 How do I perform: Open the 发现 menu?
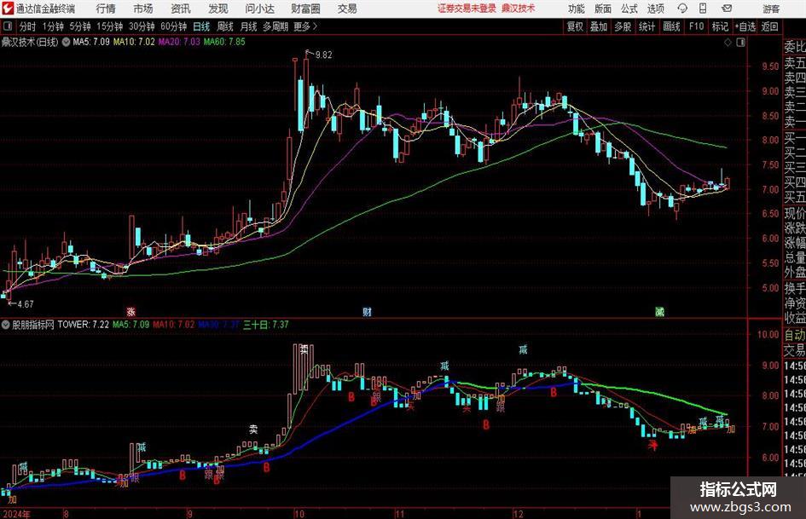pos(218,9)
